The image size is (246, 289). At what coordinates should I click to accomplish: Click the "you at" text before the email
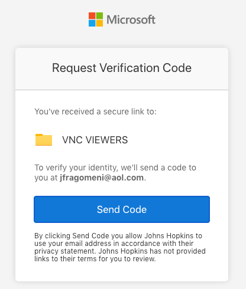point(46,178)
